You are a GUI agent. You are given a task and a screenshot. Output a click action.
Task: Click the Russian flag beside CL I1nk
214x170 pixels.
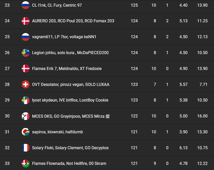click(26, 5)
